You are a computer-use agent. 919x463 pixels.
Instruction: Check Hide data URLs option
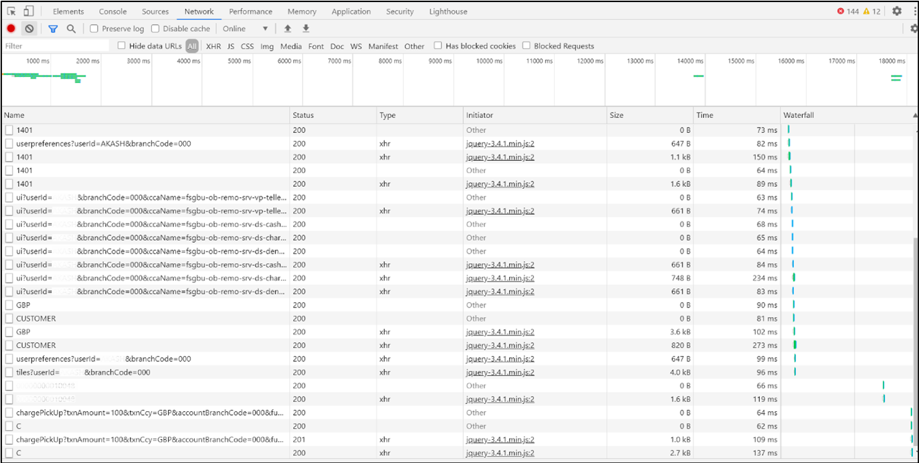pyautogui.click(x=122, y=46)
